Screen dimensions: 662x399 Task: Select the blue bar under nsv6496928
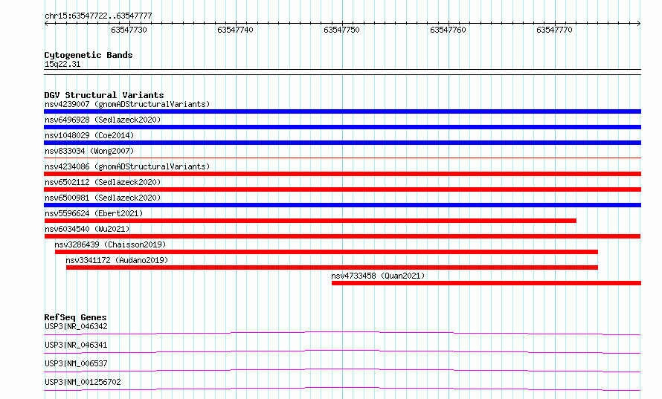(342, 127)
